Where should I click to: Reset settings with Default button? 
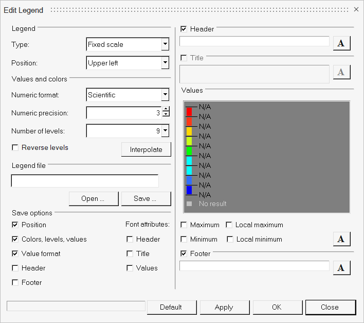[x=171, y=307]
